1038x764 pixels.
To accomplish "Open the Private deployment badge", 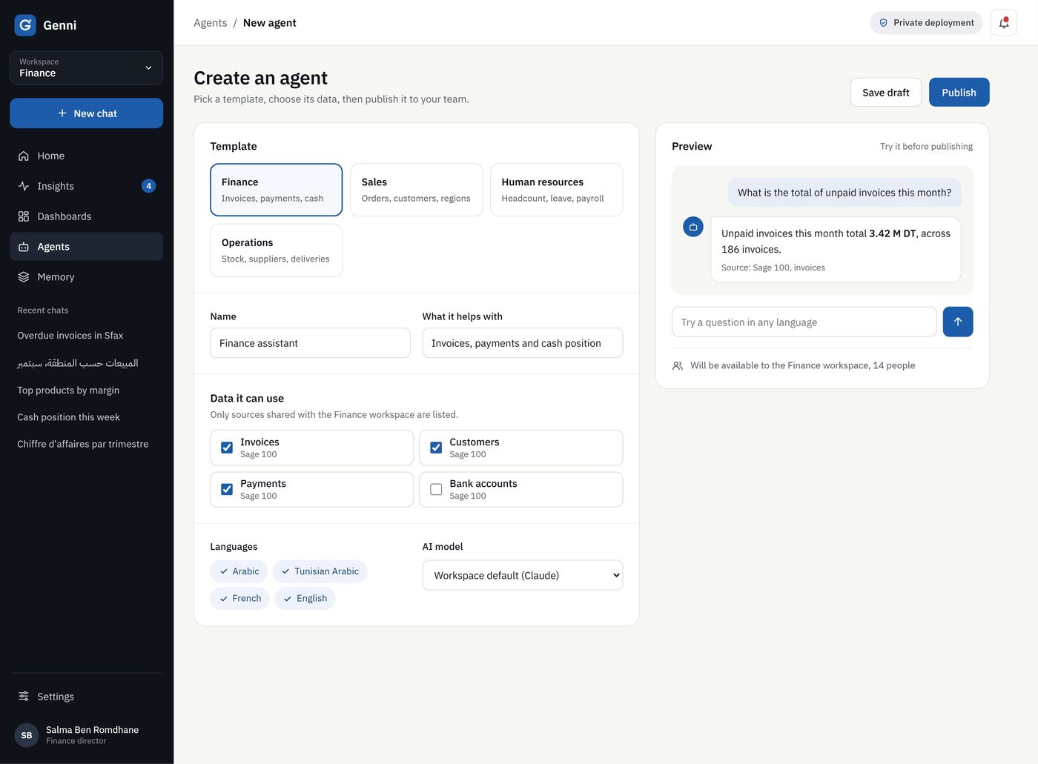I will [926, 23].
